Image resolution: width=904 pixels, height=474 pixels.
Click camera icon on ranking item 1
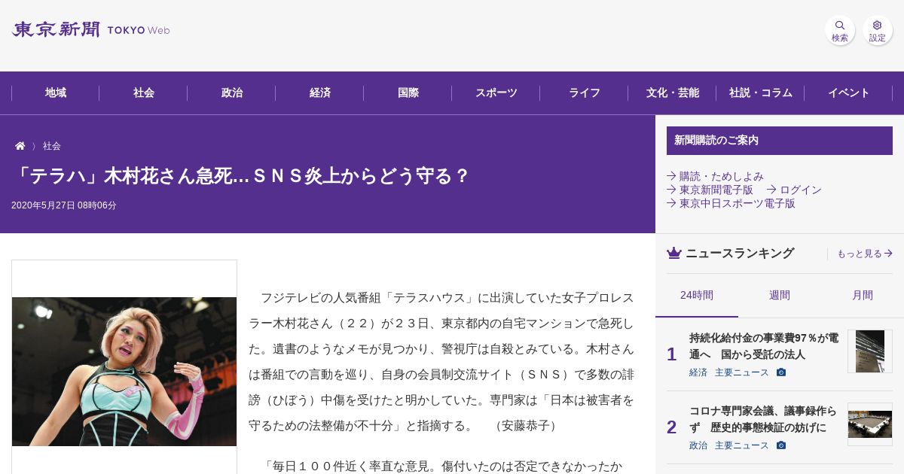point(781,372)
